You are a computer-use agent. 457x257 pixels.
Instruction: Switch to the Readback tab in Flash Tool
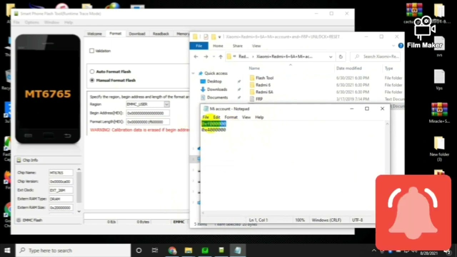[161, 34]
